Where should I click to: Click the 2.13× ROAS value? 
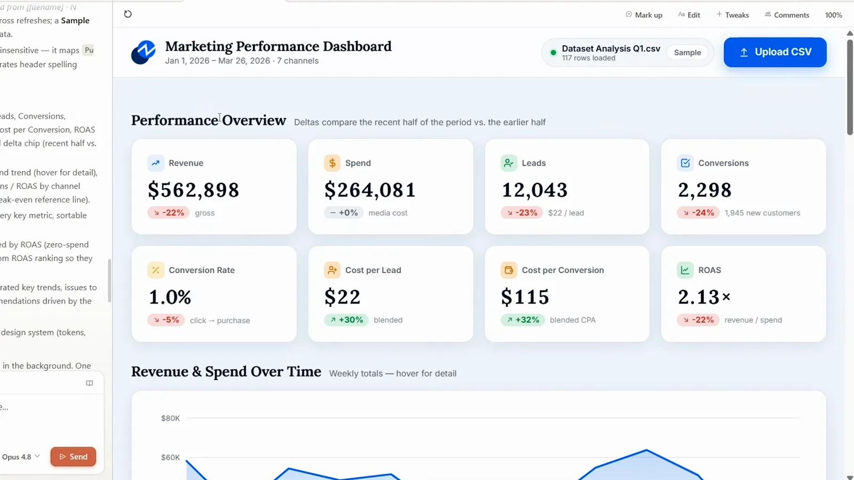click(x=704, y=297)
